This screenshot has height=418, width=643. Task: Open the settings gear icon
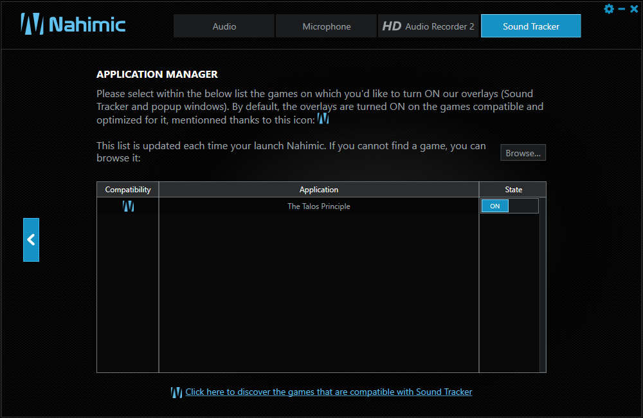tap(609, 8)
